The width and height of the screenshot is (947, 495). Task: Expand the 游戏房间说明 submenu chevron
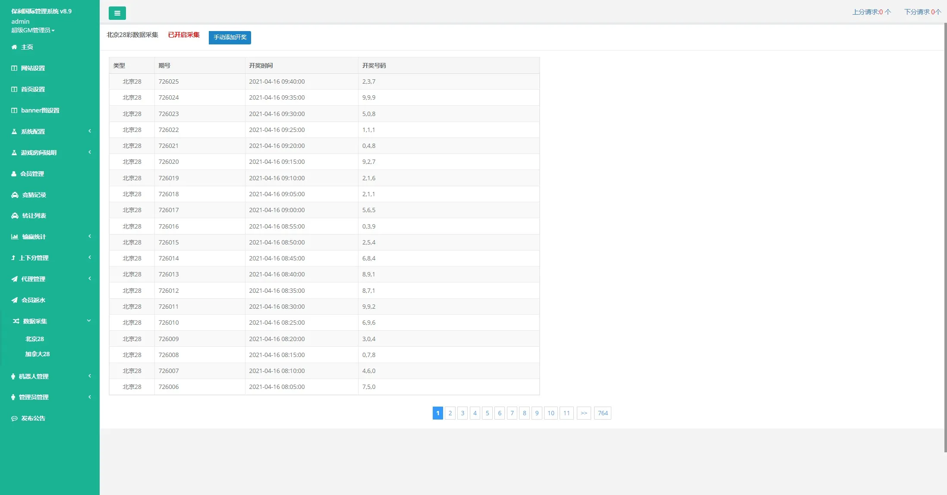90,152
